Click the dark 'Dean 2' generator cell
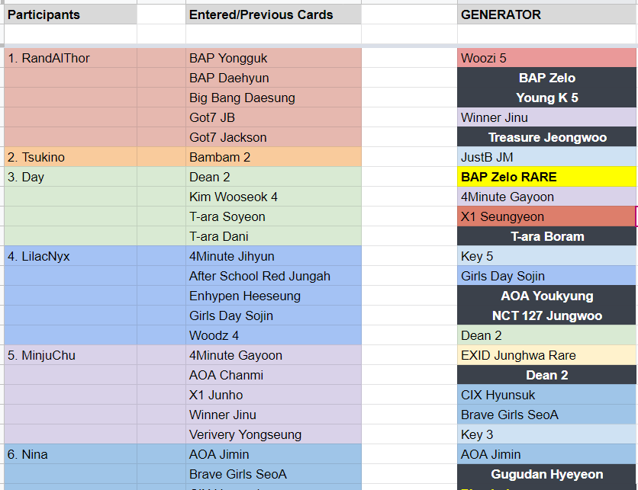This screenshot has width=638, height=490. 547,376
